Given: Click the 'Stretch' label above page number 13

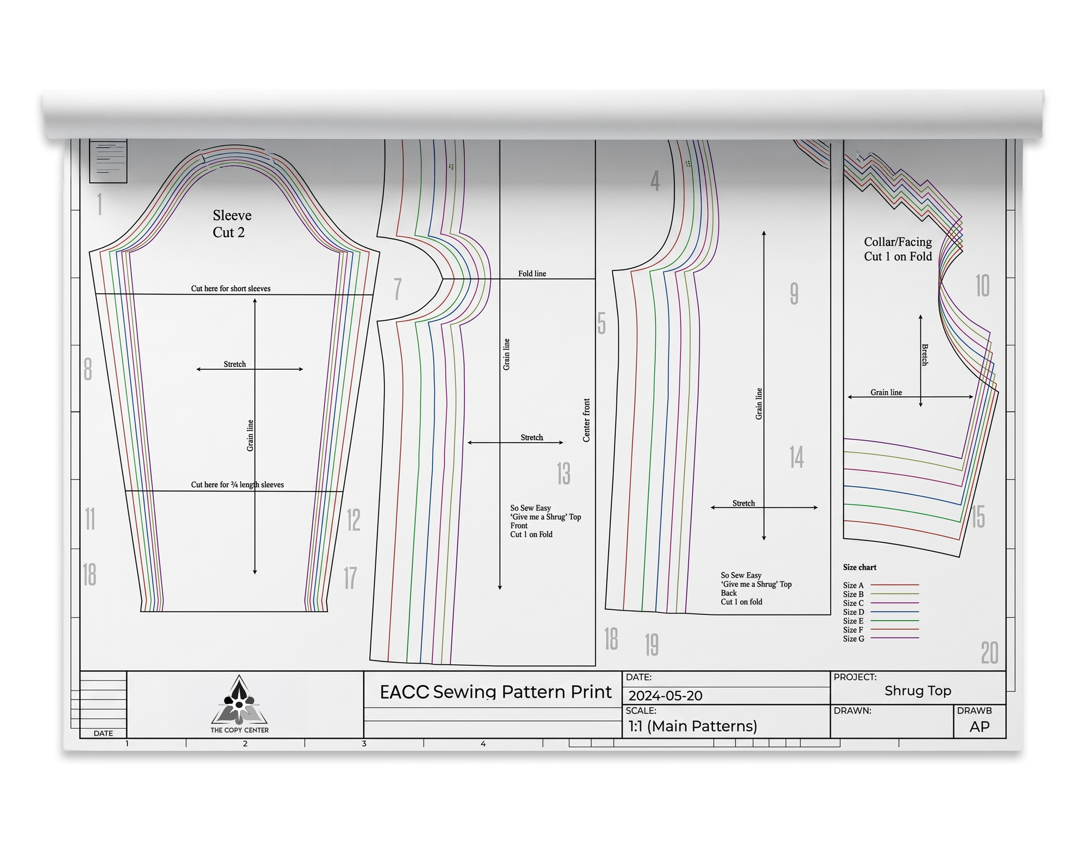Looking at the screenshot, I should click(532, 437).
